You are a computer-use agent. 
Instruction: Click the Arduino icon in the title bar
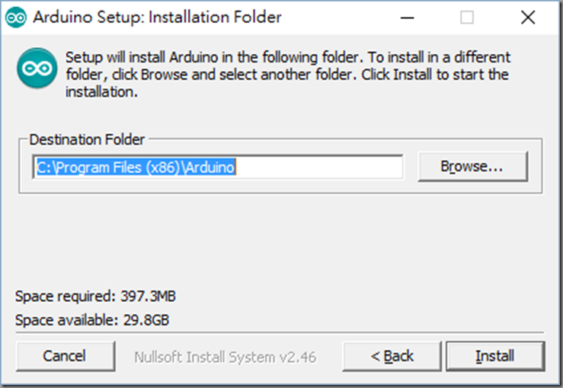click(x=16, y=18)
